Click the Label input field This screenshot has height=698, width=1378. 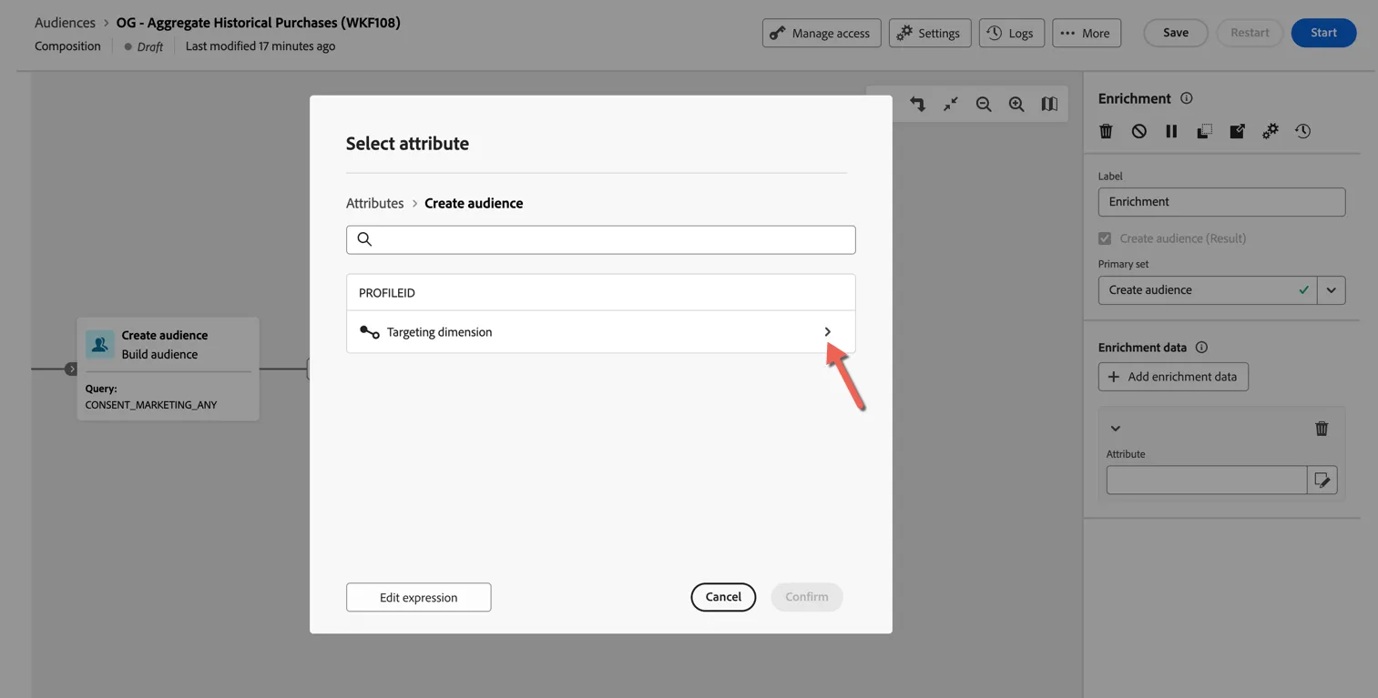(1221, 202)
